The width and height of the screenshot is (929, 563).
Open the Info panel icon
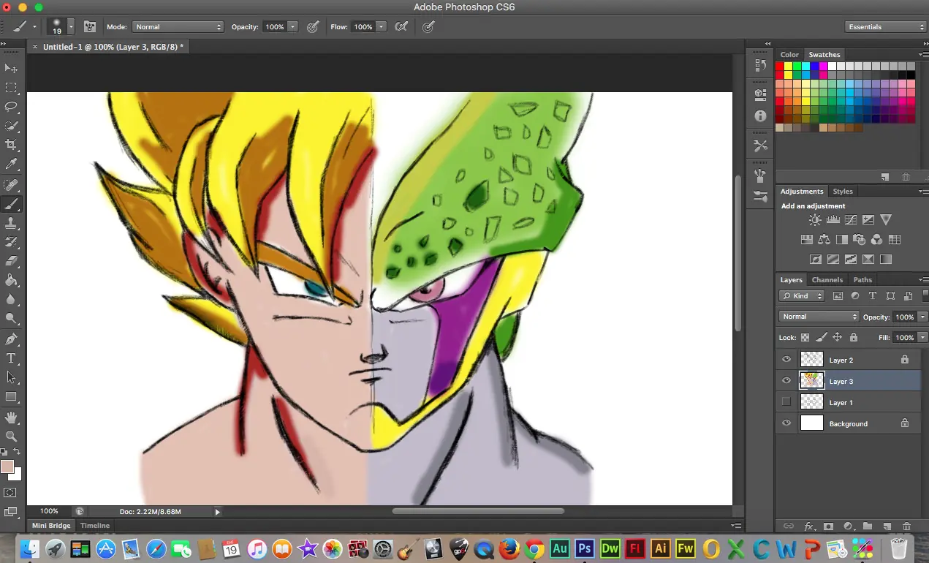pyautogui.click(x=760, y=116)
